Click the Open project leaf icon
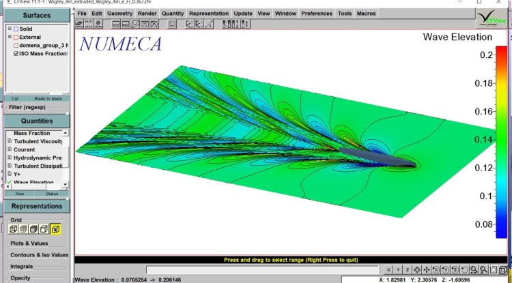Image resolution: width=512 pixels, height=283 pixels. (x=79, y=24)
